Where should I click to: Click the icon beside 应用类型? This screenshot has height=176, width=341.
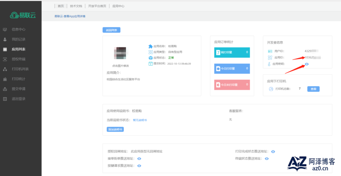click(151, 52)
